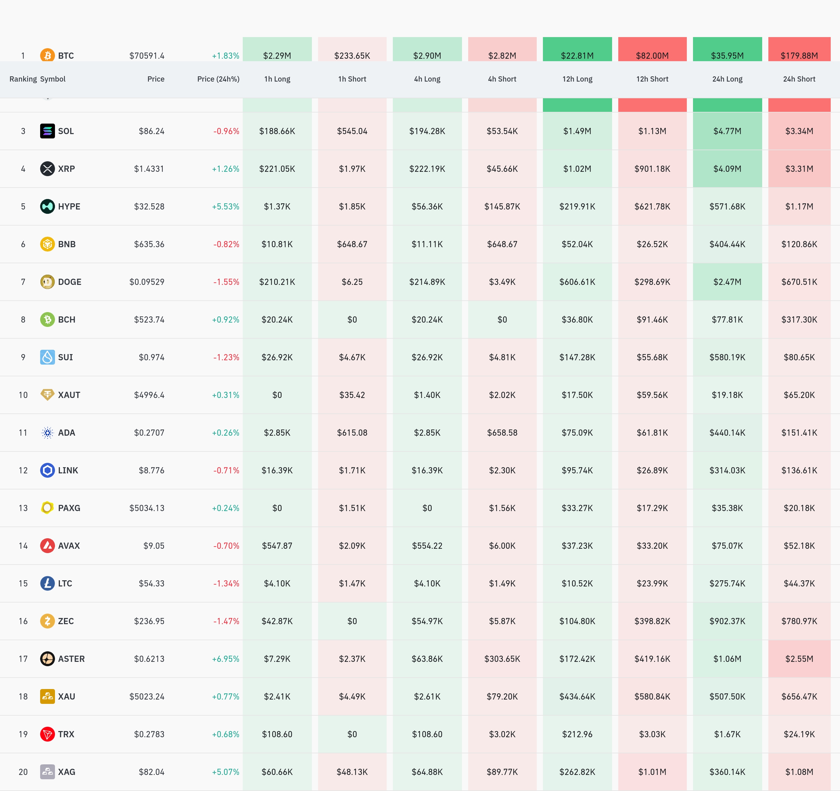
Task: Click the HYPE coin logo
Action: click(x=47, y=206)
